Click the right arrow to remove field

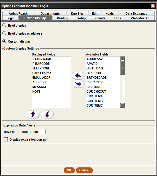point(78,84)
